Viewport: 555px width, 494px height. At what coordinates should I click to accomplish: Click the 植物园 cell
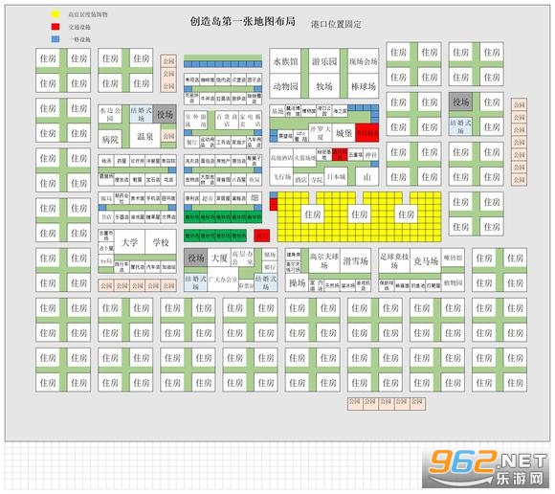coord(453,282)
